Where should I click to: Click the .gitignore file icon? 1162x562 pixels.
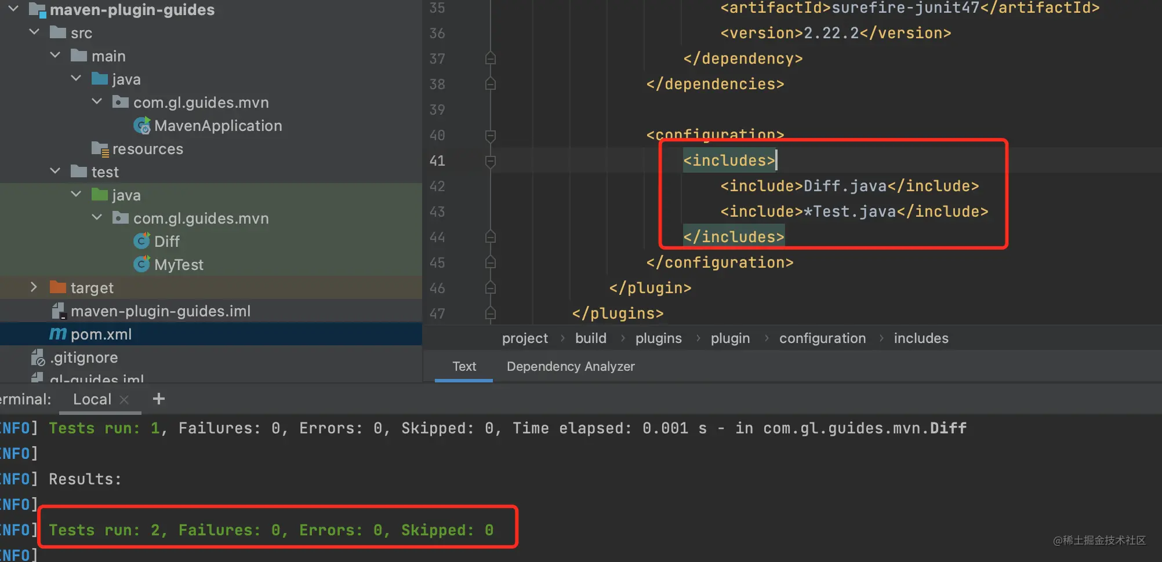pyautogui.click(x=38, y=357)
